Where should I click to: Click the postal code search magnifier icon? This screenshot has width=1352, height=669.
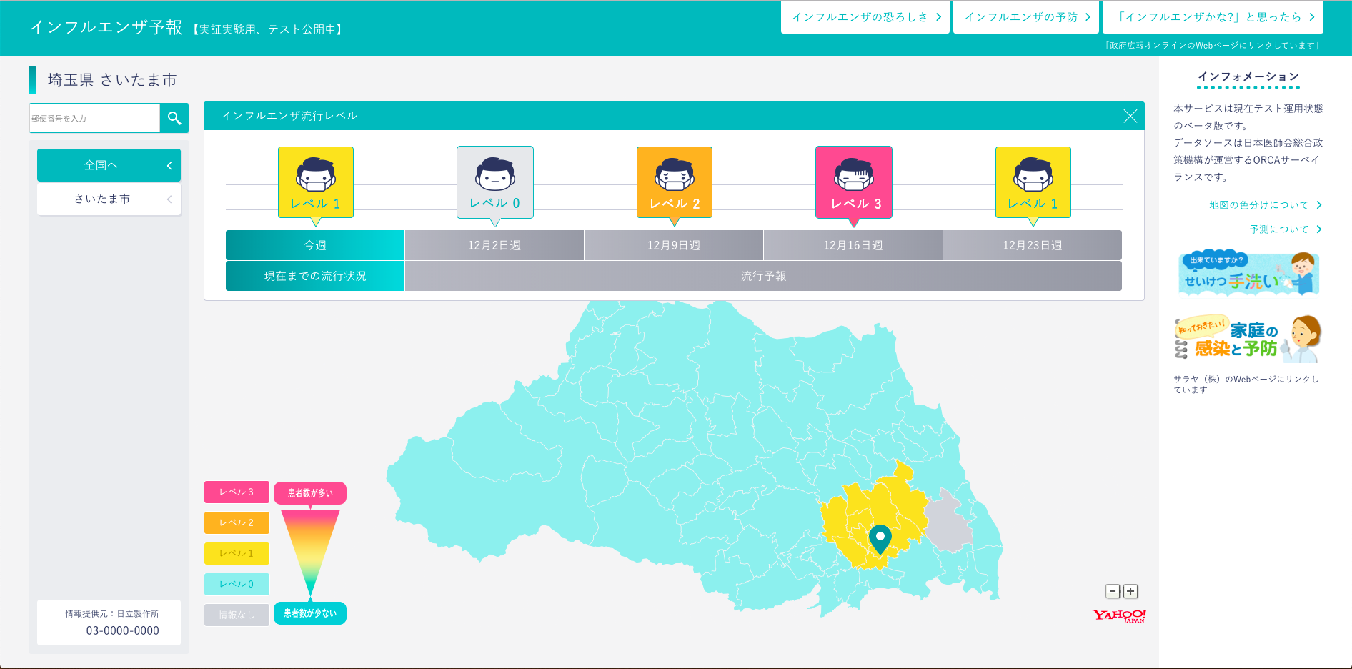[174, 118]
